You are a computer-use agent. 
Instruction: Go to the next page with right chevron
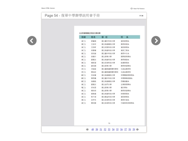pyautogui.click(x=156, y=41)
